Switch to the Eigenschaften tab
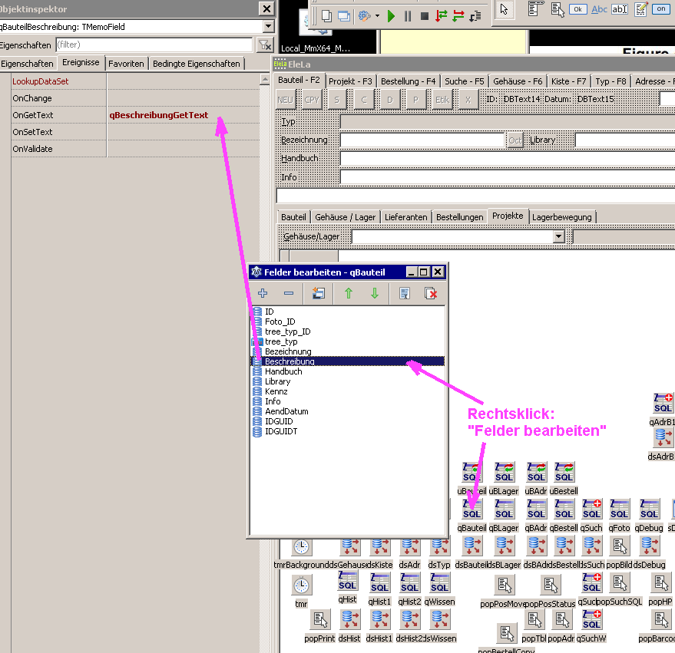The height and width of the screenshot is (653, 675). [27, 64]
